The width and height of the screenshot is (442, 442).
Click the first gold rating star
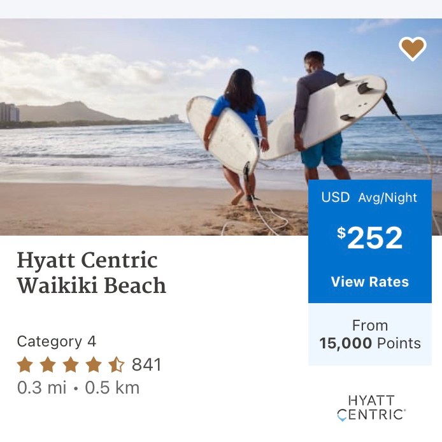pos(25,365)
